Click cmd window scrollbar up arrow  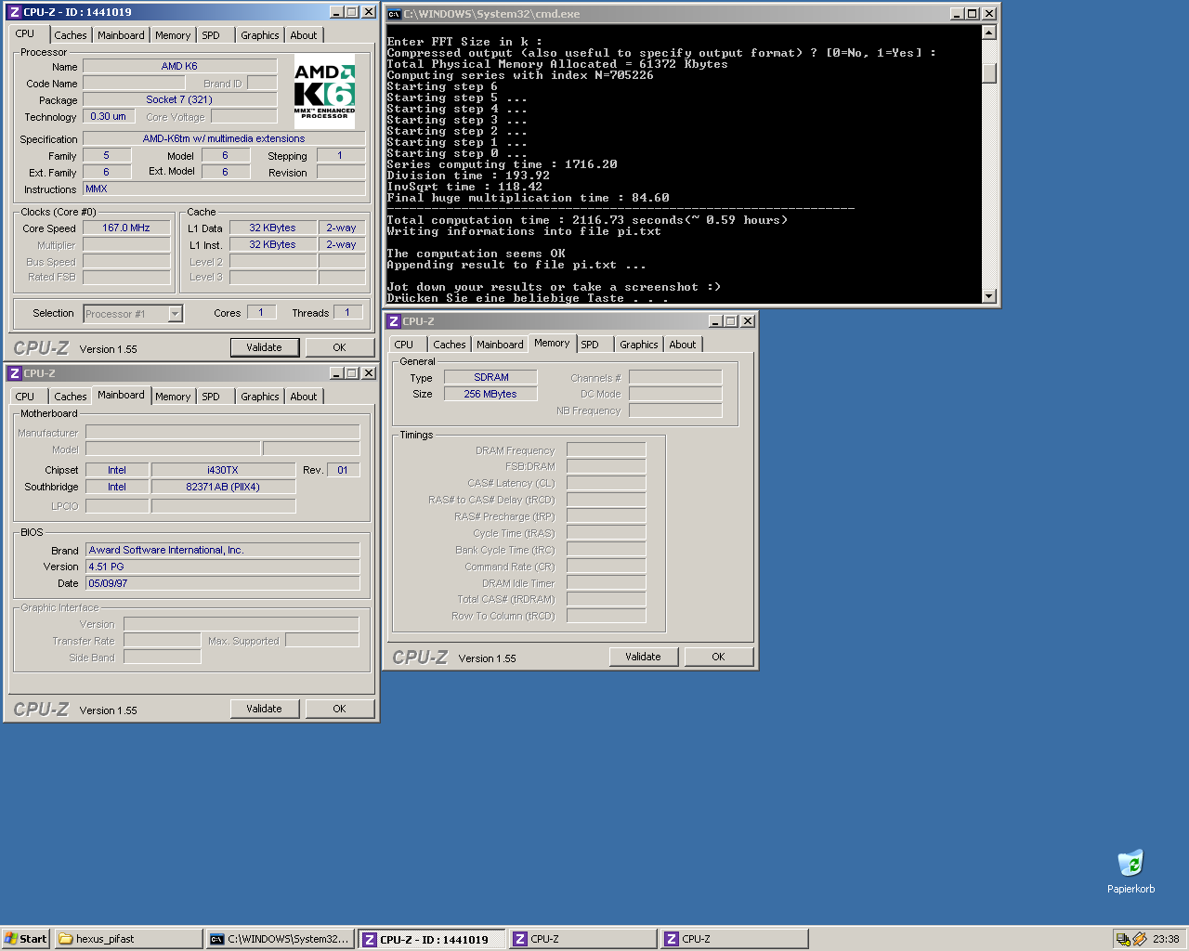[988, 33]
